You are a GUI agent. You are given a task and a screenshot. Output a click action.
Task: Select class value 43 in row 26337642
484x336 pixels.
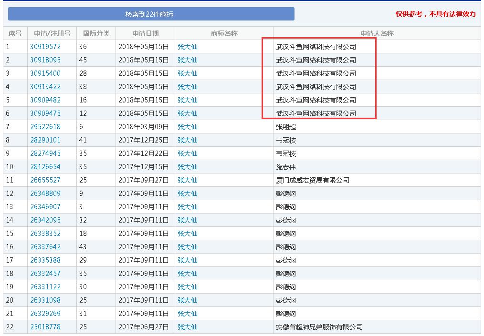pyautogui.click(x=83, y=247)
